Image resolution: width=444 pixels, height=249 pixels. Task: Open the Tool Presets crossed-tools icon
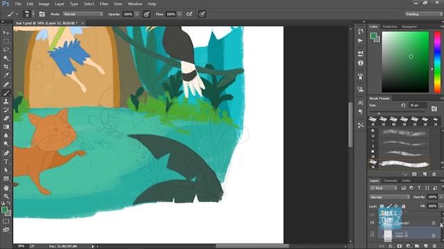[x=361, y=125]
